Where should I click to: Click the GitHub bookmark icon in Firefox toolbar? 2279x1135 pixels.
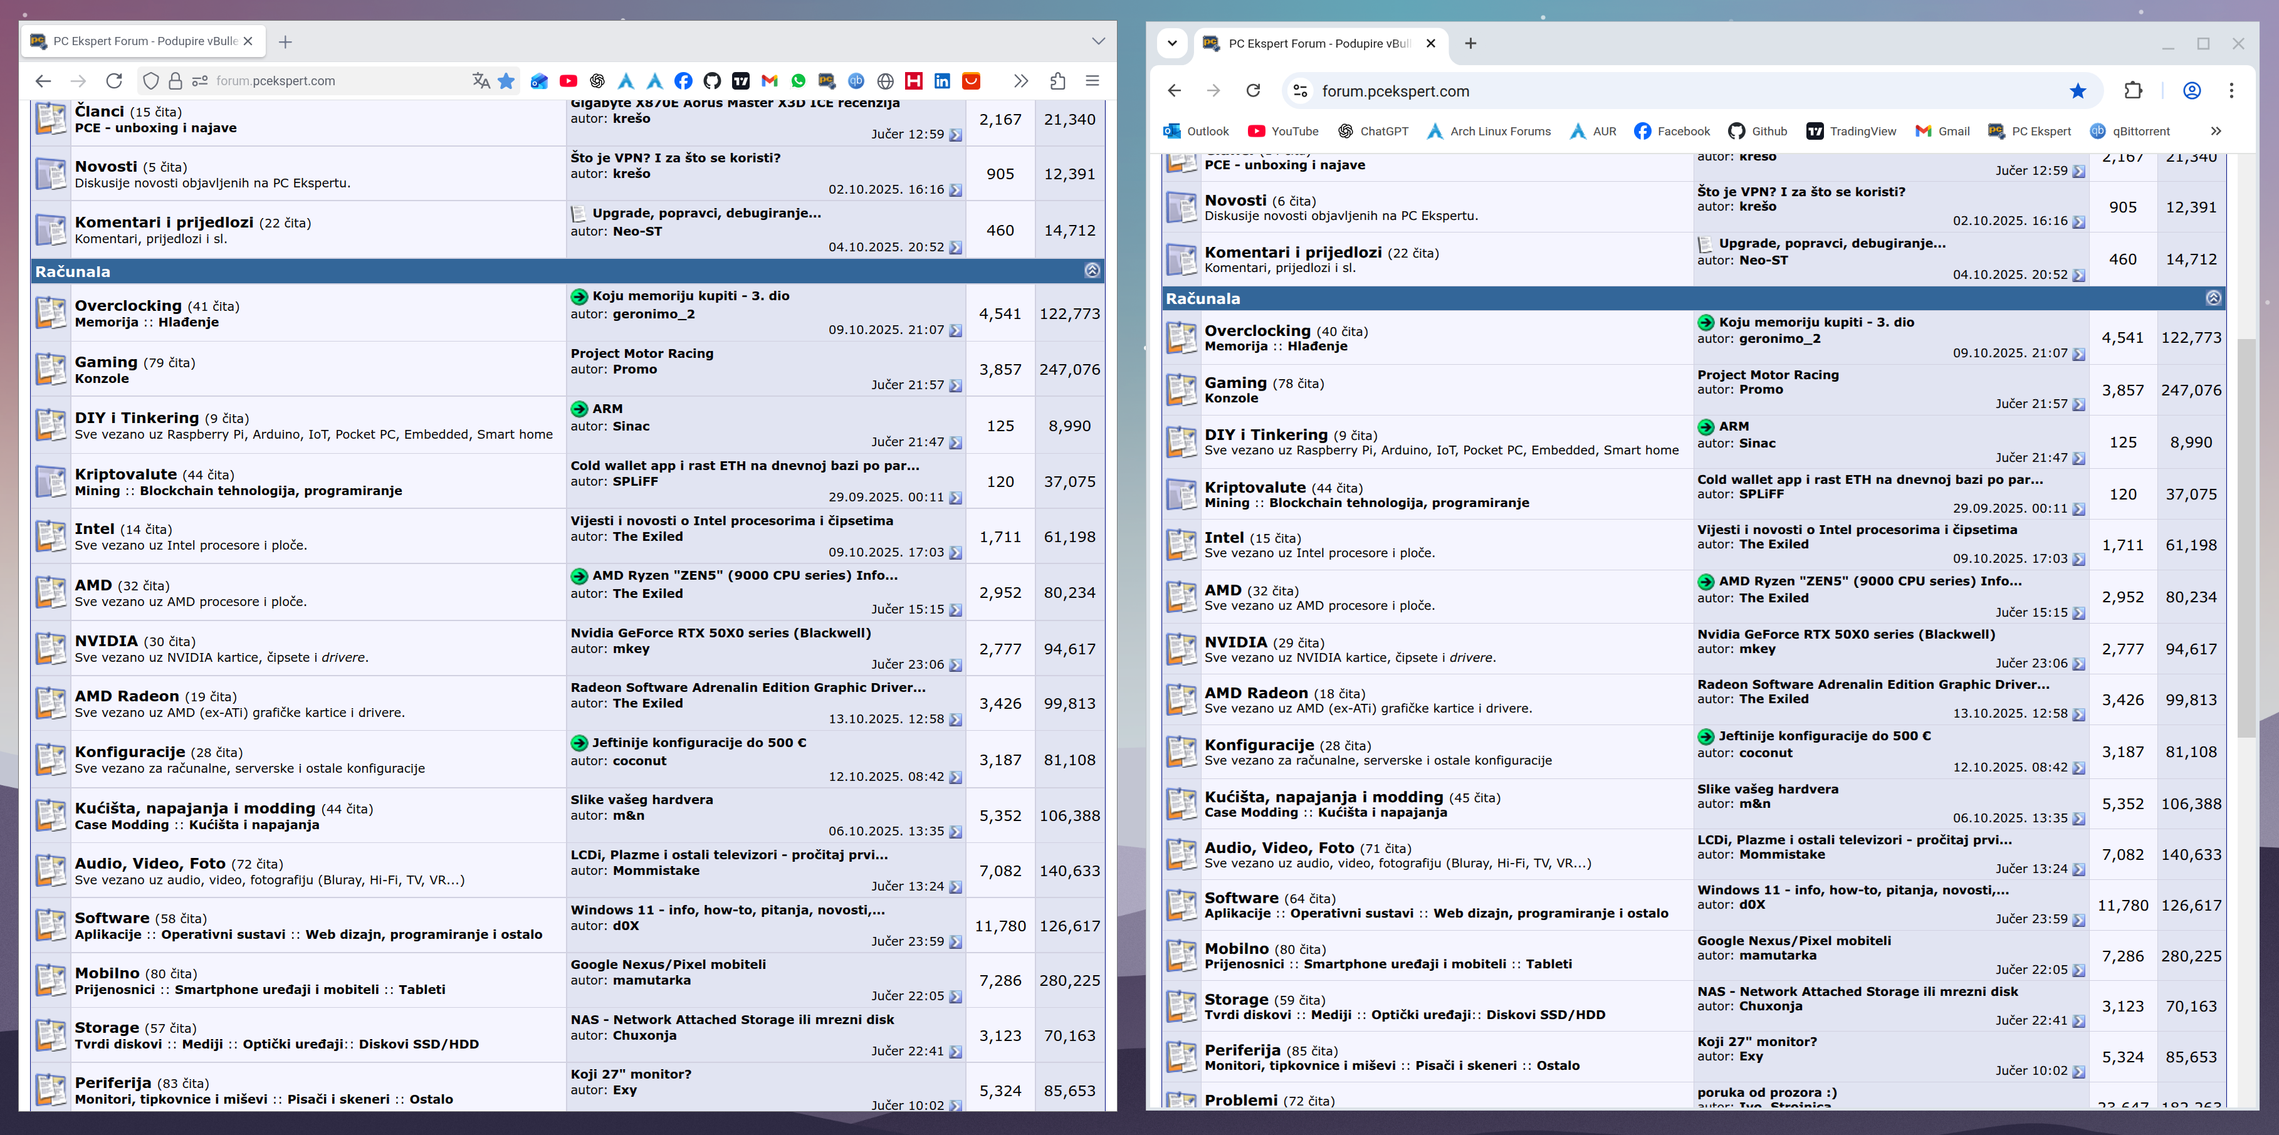tap(712, 80)
